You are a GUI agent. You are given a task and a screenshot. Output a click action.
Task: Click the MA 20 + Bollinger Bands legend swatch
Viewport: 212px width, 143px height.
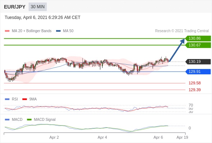point(7,31)
